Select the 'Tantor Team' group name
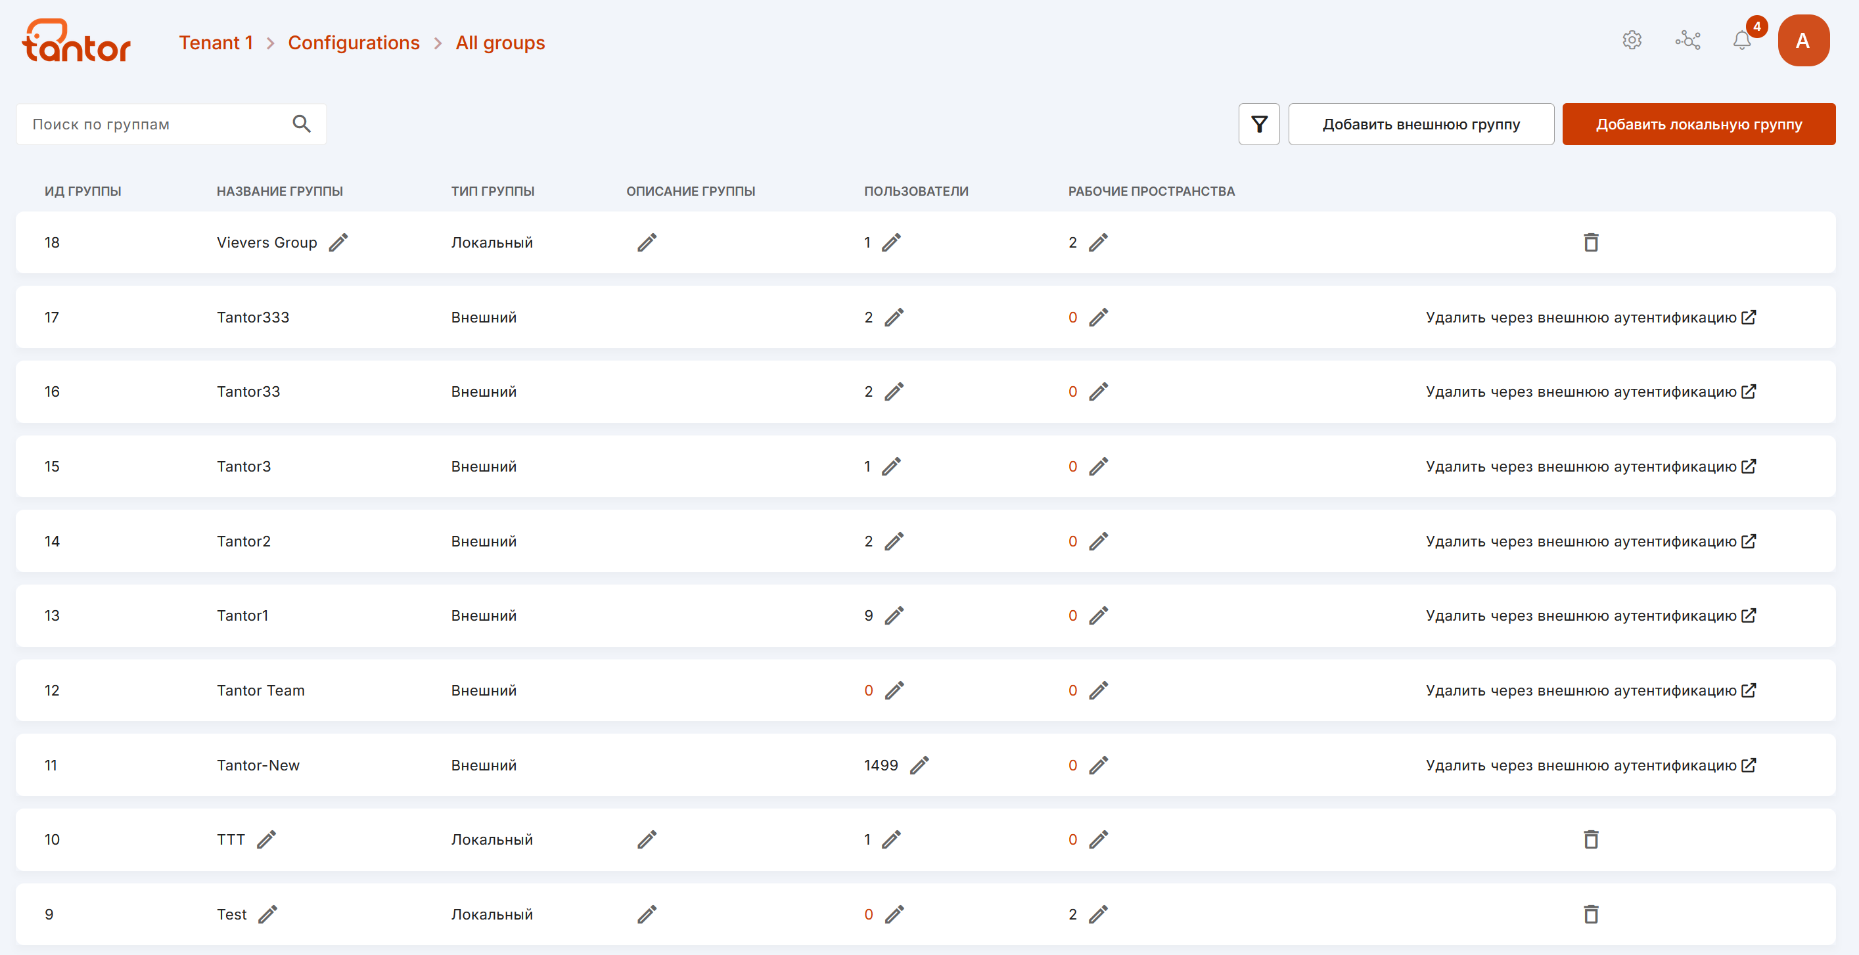The image size is (1859, 955). (x=260, y=690)
